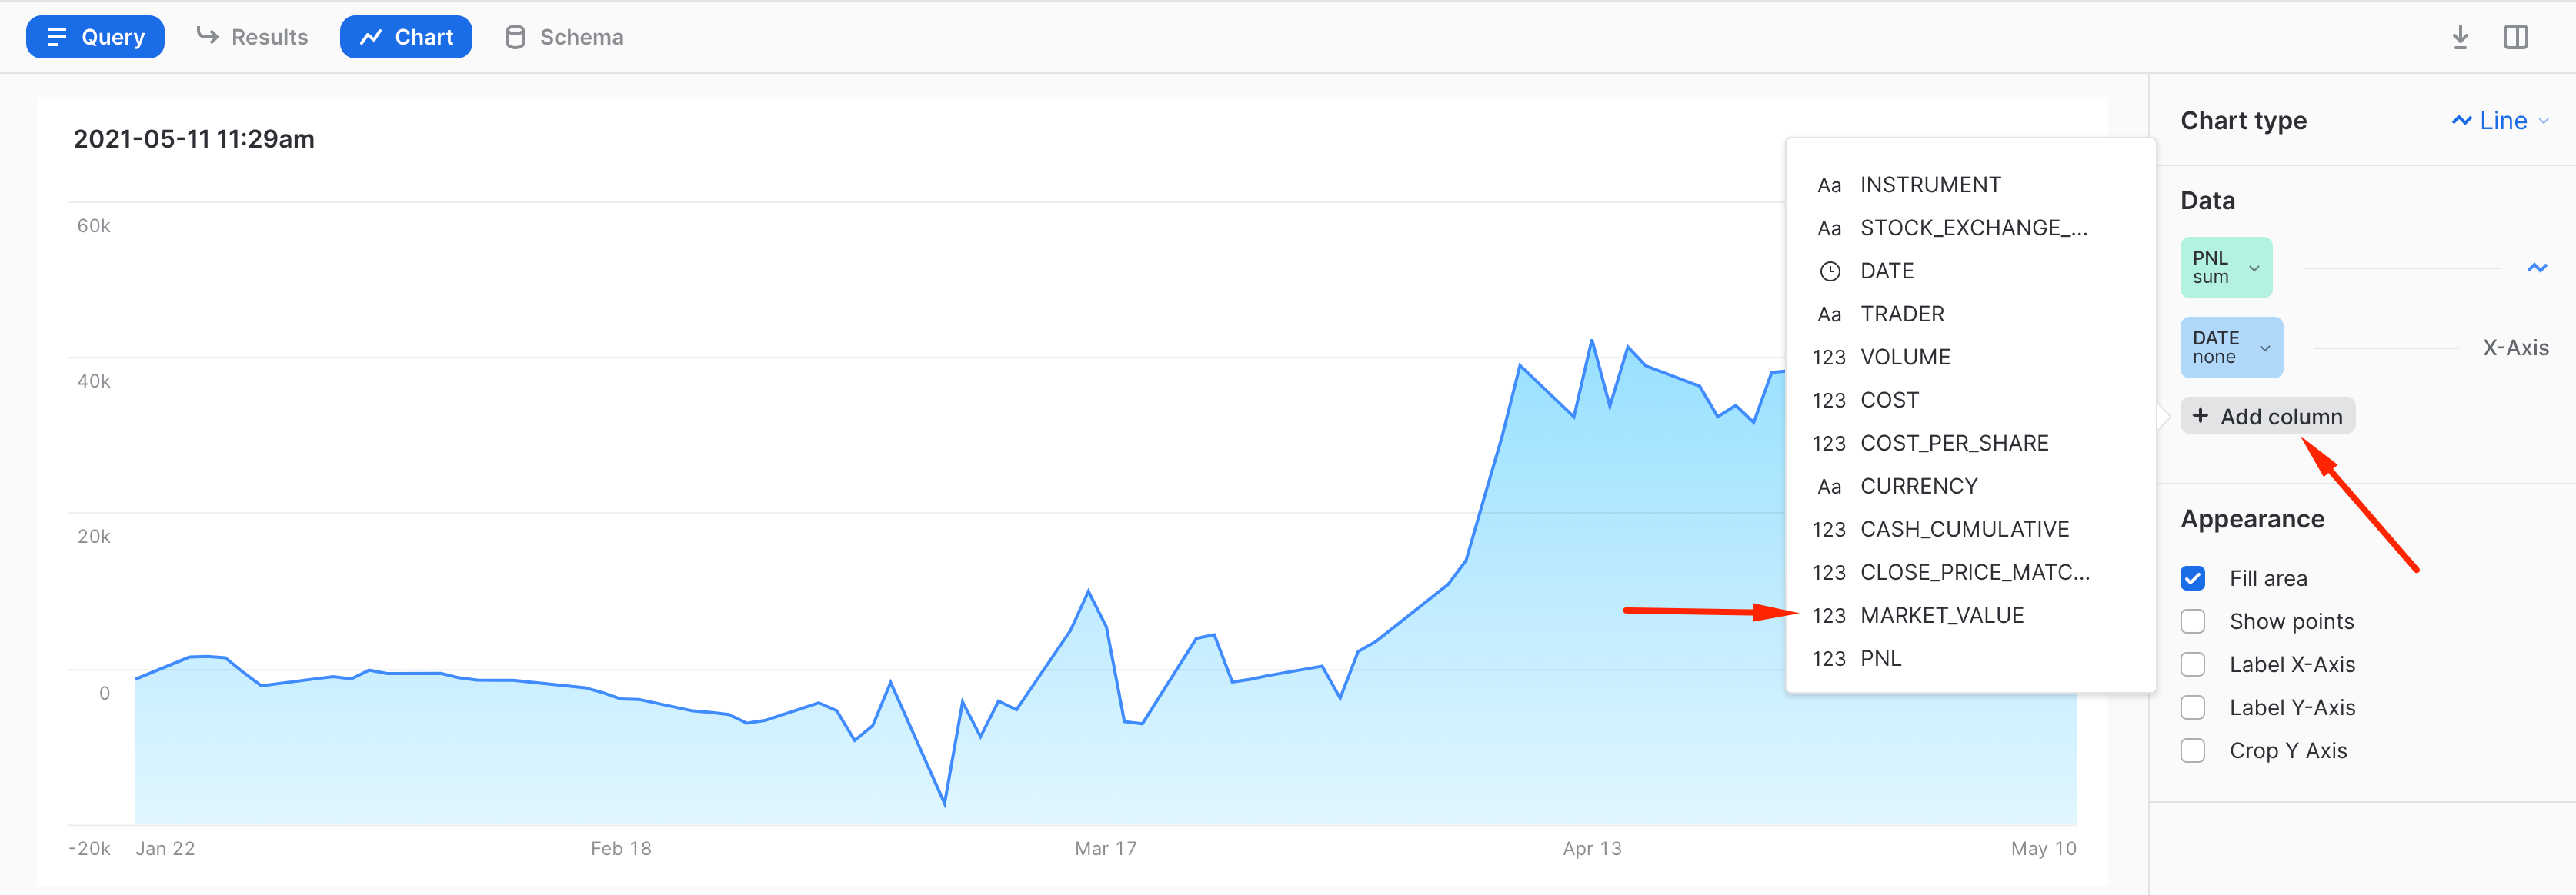Switch to the Results tab
This screenshot has width=2576, height=895.
point(252,38)
